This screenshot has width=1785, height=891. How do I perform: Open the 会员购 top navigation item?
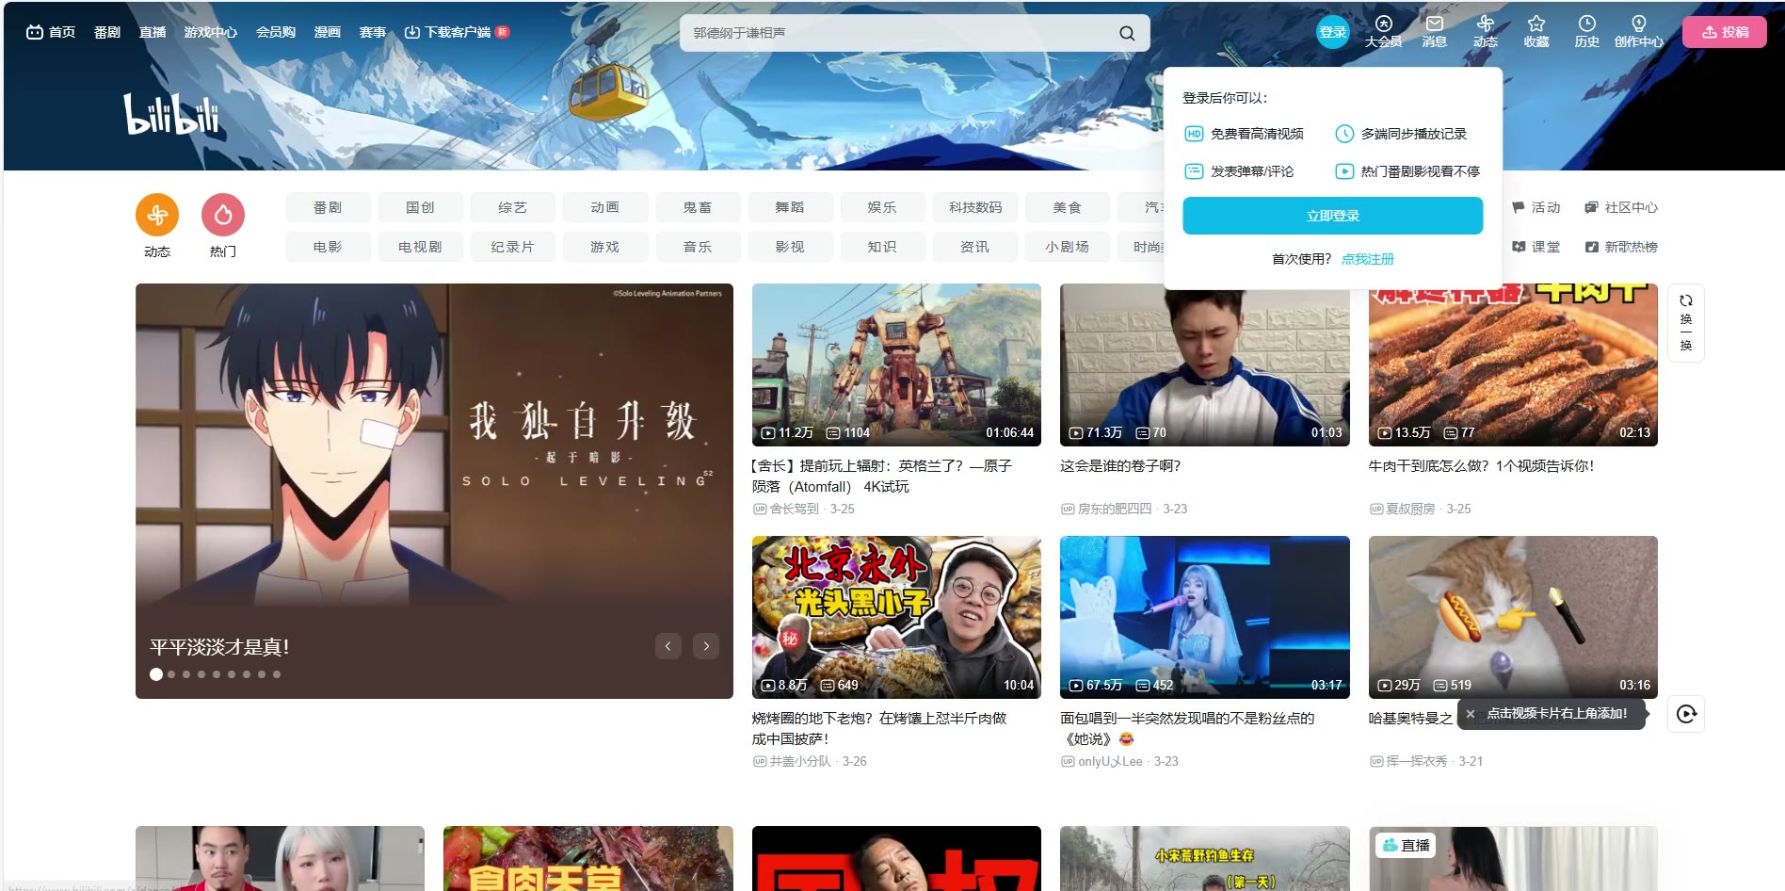click(276, 32)
